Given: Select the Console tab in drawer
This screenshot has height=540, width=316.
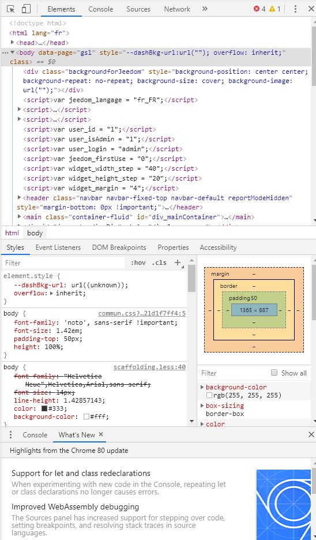Looking at the screenshot, I should [35, 434].
